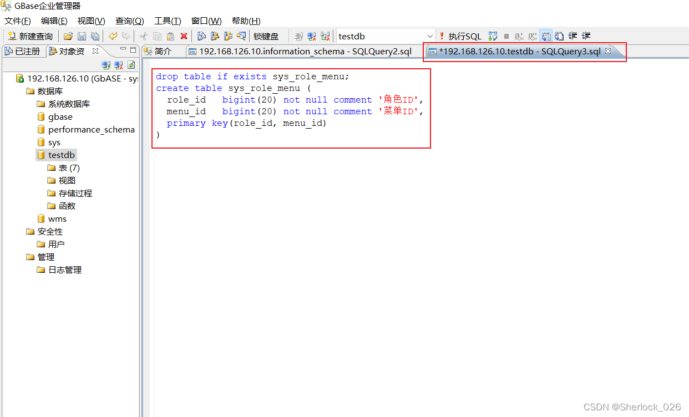Image resolution: width=689 pixels, height=417 pixels.
Task: Click the 新建查询 (New Query) icon
Action: (12, 36)
